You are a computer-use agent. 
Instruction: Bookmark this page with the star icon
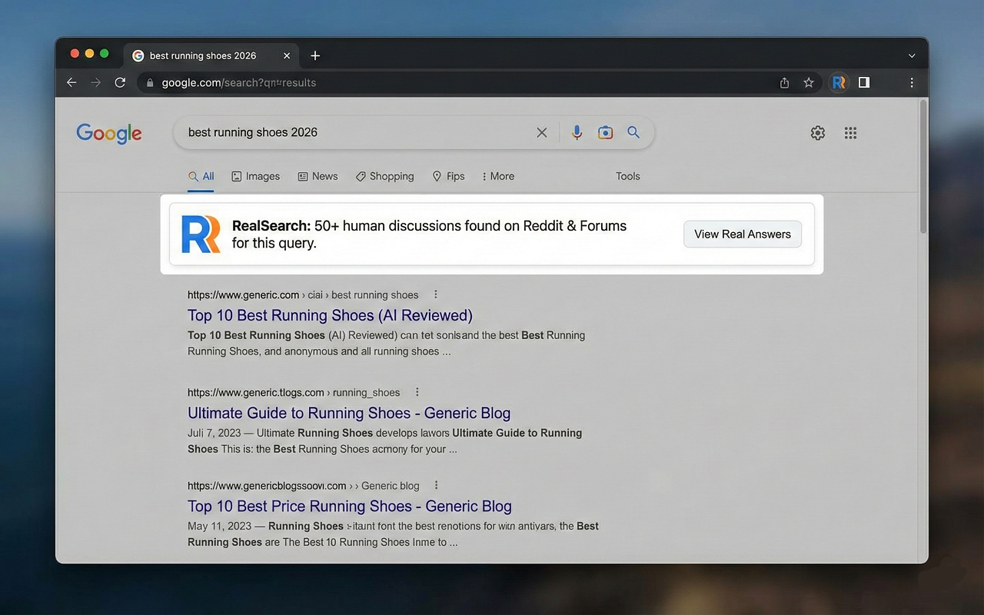tap(808, 82)
